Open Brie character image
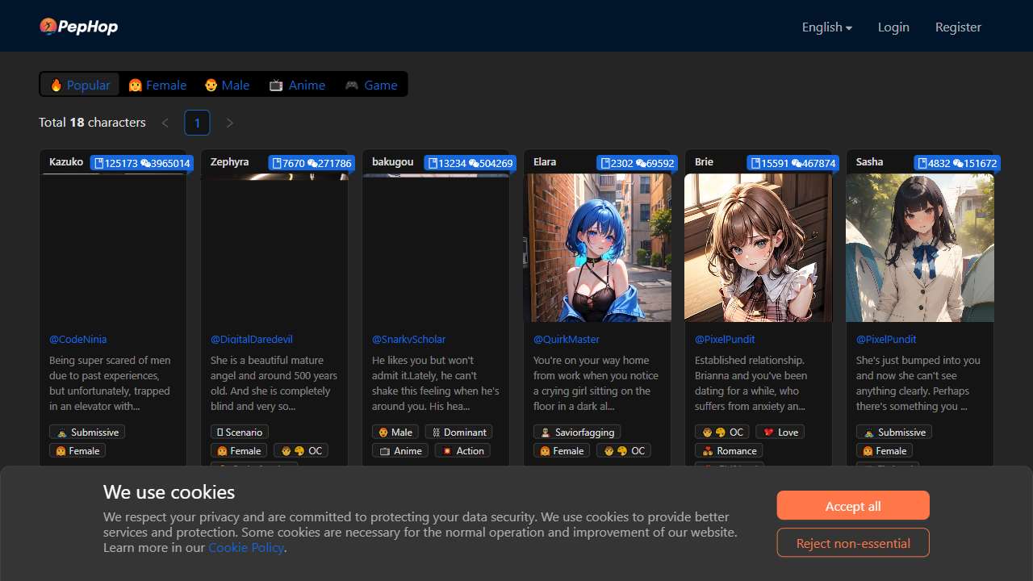The width and height of the screenshot is (1033, 581). (759, 247)
